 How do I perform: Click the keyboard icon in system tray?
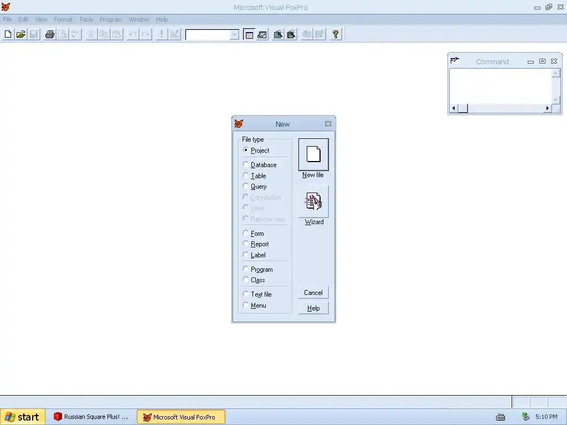[501, 417]
